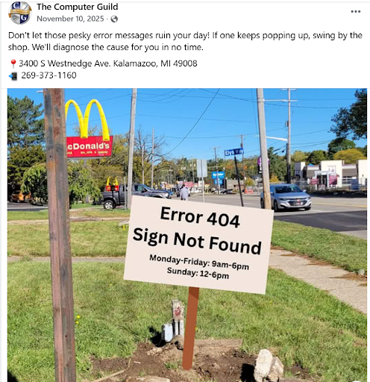Image resolution: width=370 pixels, height=382 pixels.
Task: Click the red location pin emoji
Action: [13, 63]
